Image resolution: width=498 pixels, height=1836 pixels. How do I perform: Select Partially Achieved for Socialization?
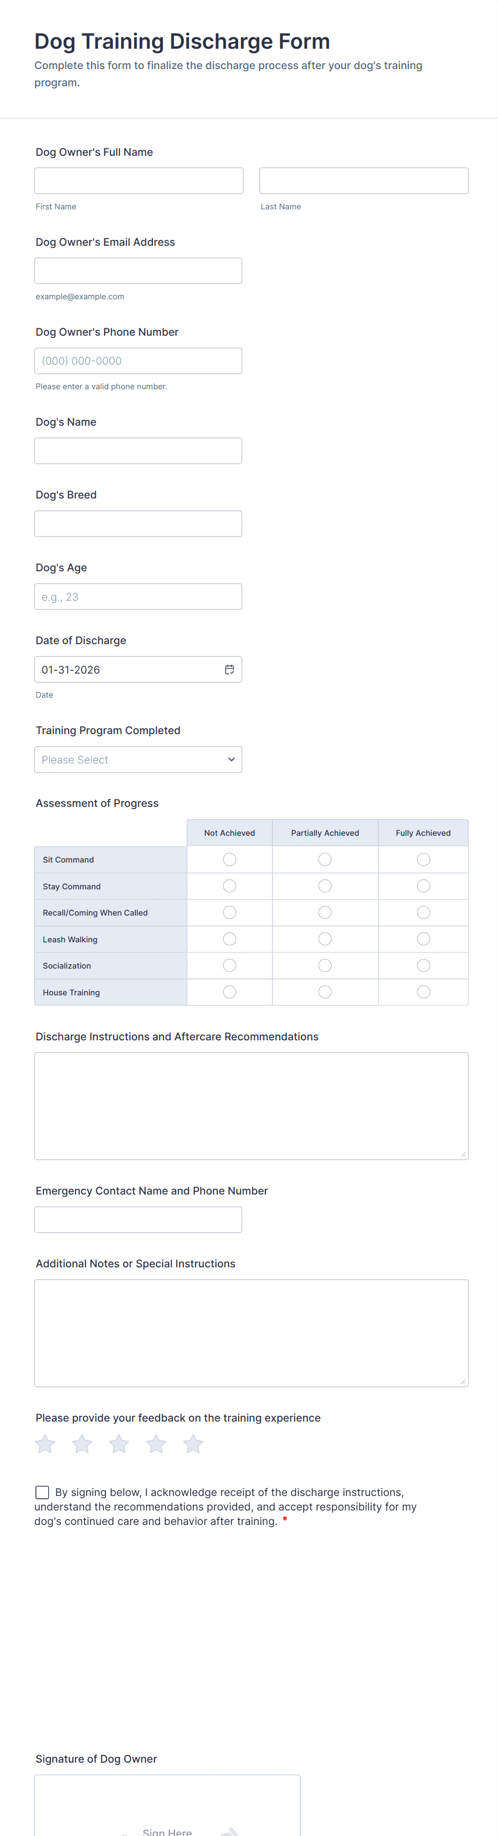(325, 966)
